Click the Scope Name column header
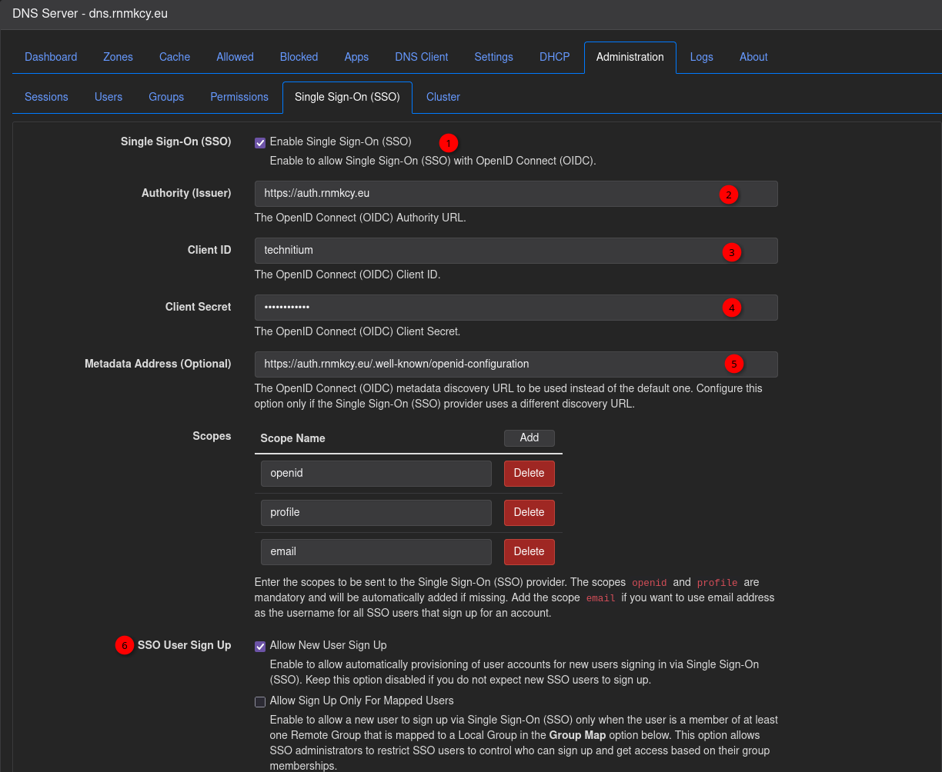942x772 pixels. pyautogui.click(x=292, y=438)
